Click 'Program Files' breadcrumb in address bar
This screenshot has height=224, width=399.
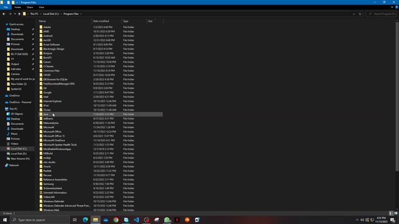[71, 14]
